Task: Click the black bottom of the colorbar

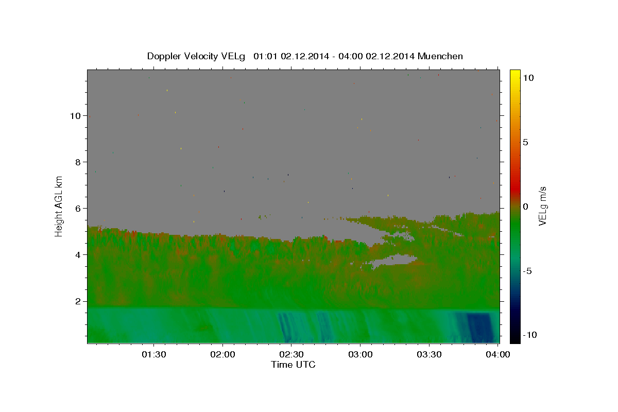Action: [x=515, y=338]
